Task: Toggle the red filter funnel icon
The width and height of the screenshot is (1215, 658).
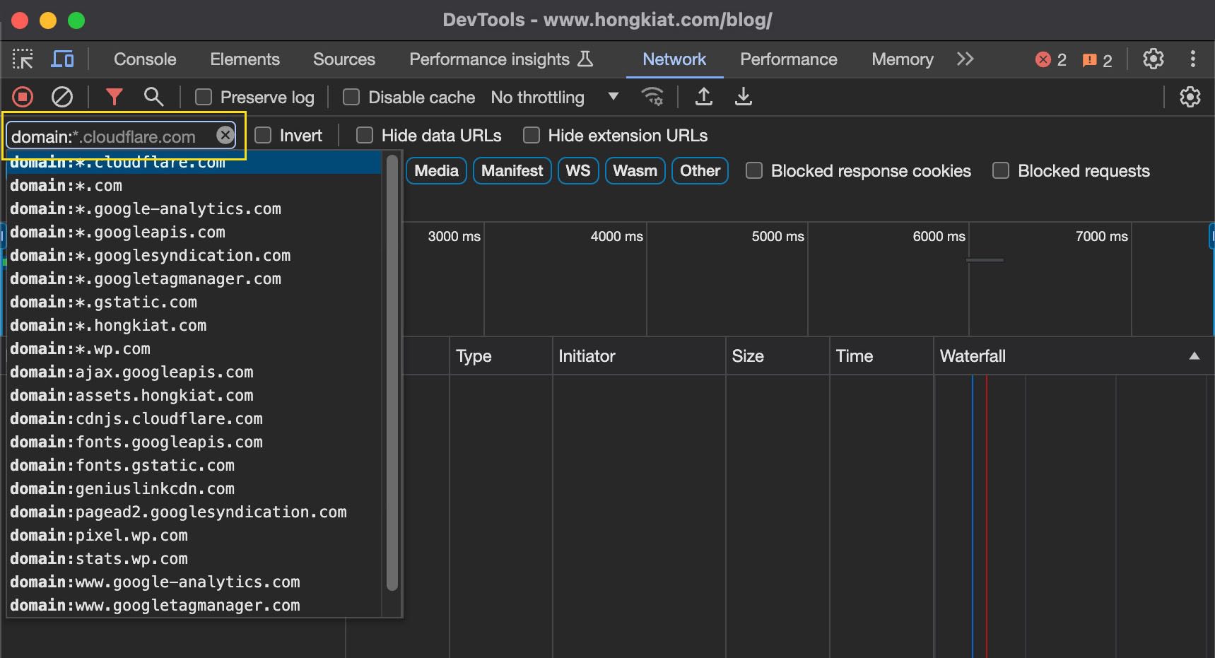Action: point(114,97)
